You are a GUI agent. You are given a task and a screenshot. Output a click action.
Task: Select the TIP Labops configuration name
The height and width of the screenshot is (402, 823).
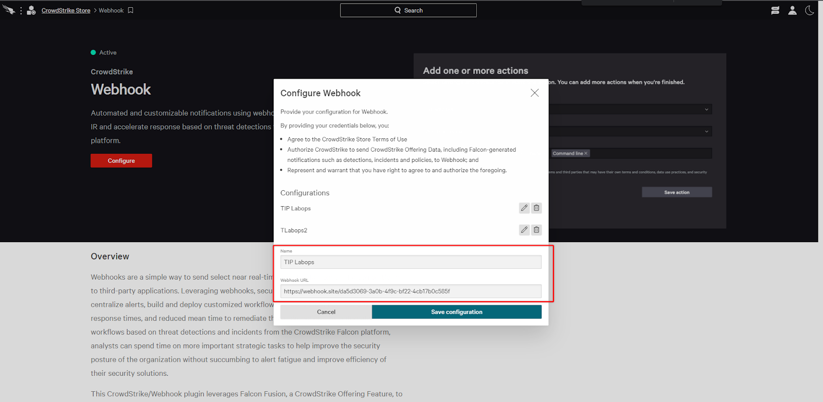tap(296, 208)
